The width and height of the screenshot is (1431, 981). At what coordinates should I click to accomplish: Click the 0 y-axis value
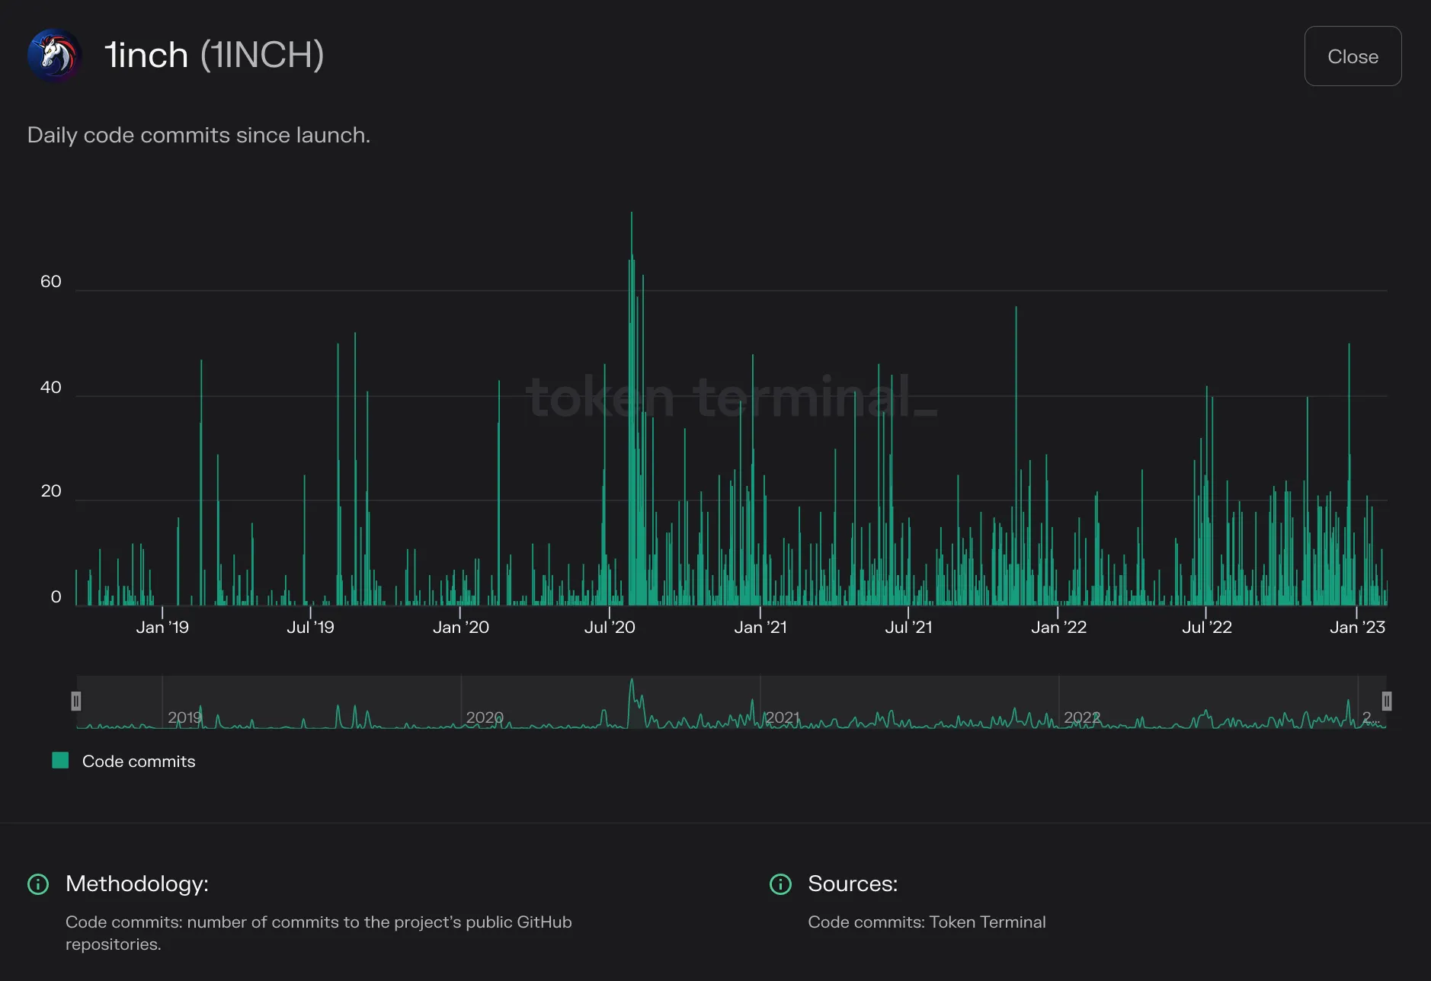56,596
